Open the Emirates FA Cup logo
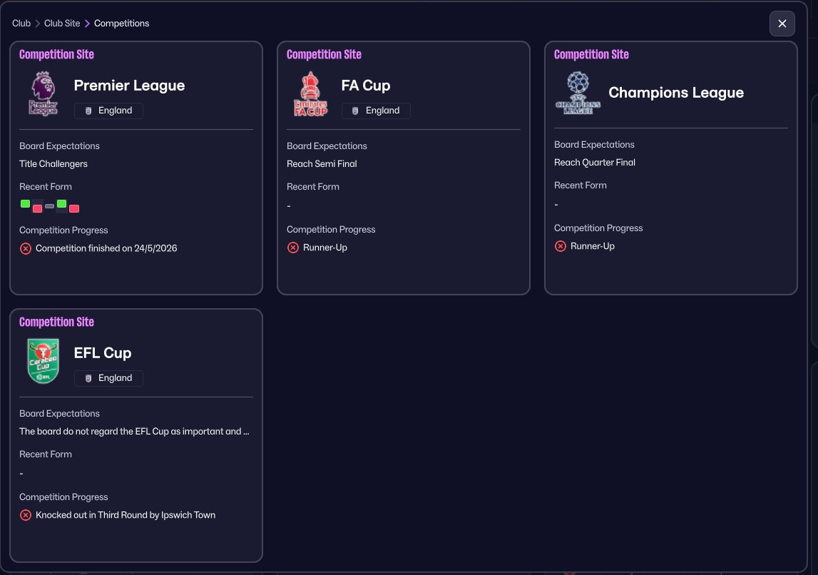The height and width of the screenshot is (575, 818). pos(310,94)
